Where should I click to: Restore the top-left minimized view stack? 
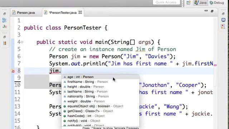point(5,14)
